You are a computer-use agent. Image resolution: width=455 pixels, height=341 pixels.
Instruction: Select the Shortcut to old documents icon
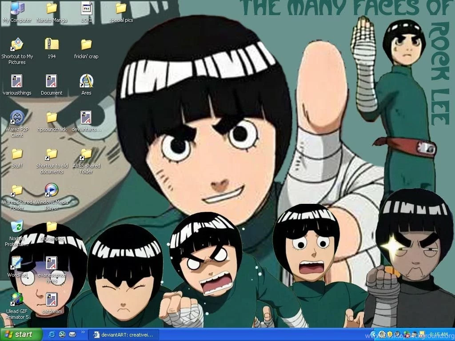point(52,161)
